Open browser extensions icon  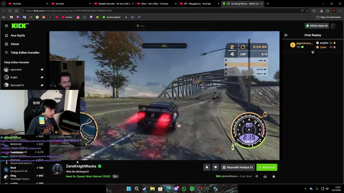(314, 11)
